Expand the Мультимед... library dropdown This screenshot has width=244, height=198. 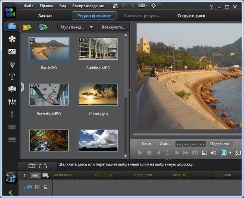[x=76, y=27]
